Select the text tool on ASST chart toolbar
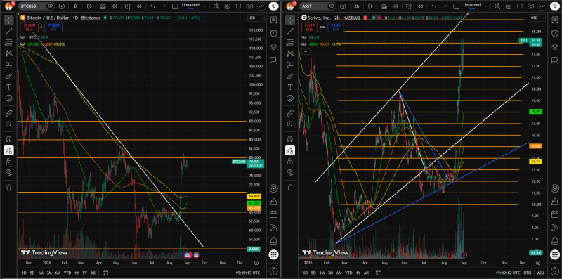The height and width of the screenshot is (279, 562). coord(290,87)
